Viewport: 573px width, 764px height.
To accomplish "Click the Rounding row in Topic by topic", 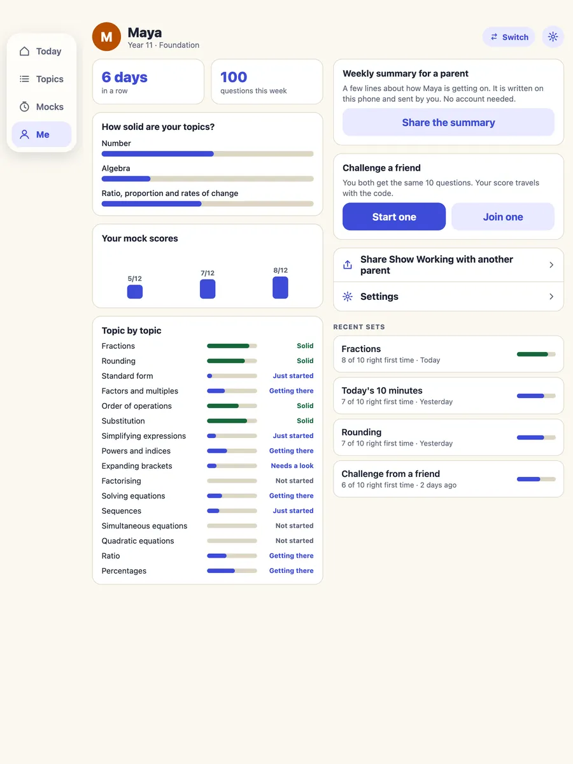I will pos(208,361).
